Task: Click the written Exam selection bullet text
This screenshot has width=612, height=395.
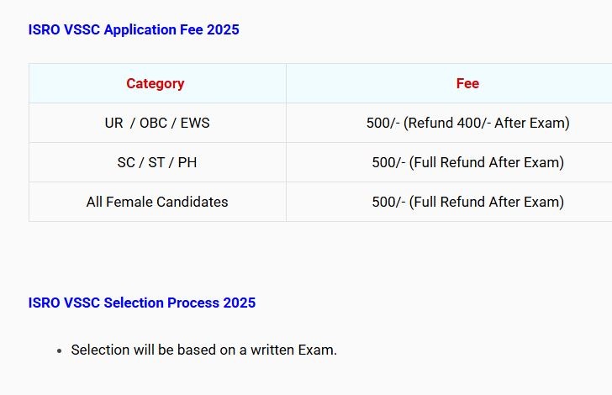Action: coord(203,350)
